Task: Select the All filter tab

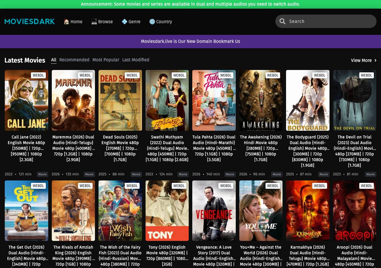Action: 54,60
